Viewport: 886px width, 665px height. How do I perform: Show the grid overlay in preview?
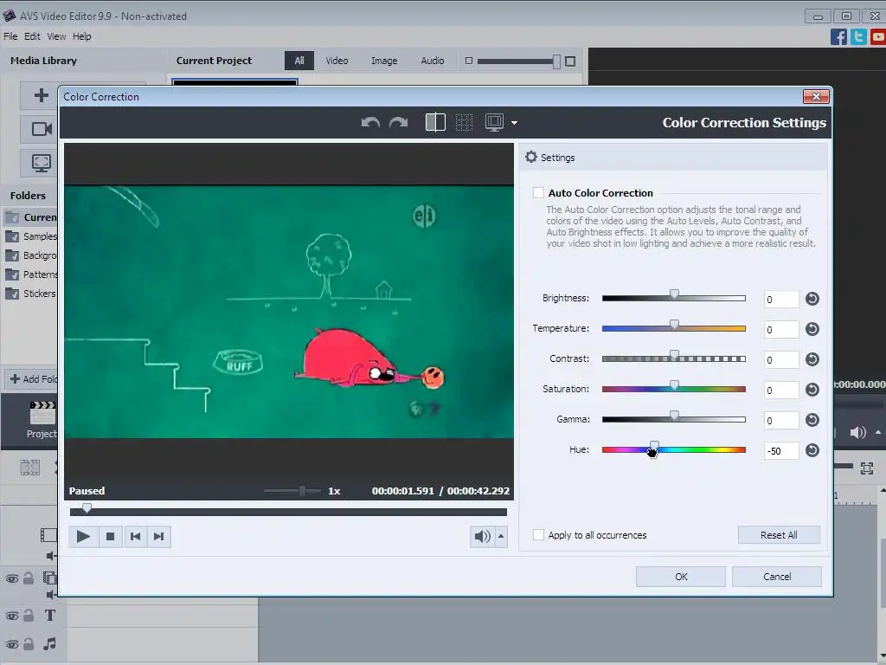point(464,123)
